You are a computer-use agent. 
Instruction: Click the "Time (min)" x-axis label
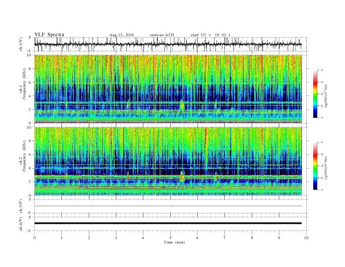click(174, 242)
